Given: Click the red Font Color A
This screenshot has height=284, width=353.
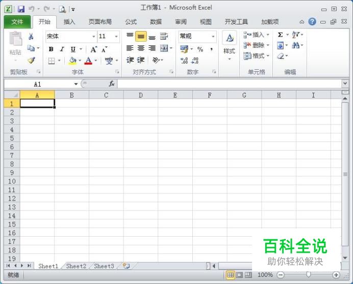Looking at the screenshot, I should (88, 60).
